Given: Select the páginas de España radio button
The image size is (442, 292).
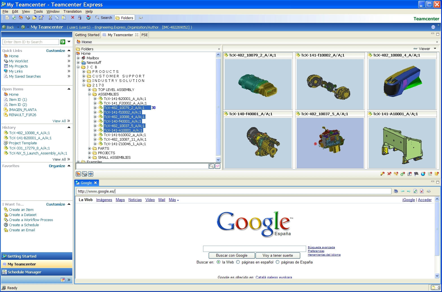Looking at the screenshot, I should 277,262.
